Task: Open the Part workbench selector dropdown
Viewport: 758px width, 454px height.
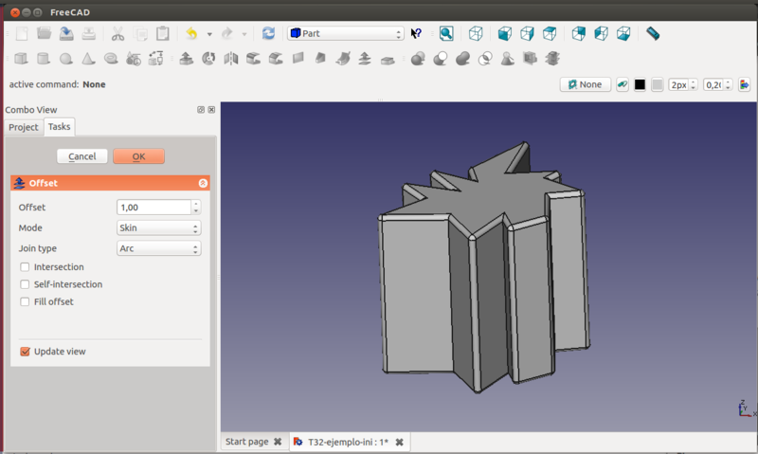Action: tap(346, 33)
